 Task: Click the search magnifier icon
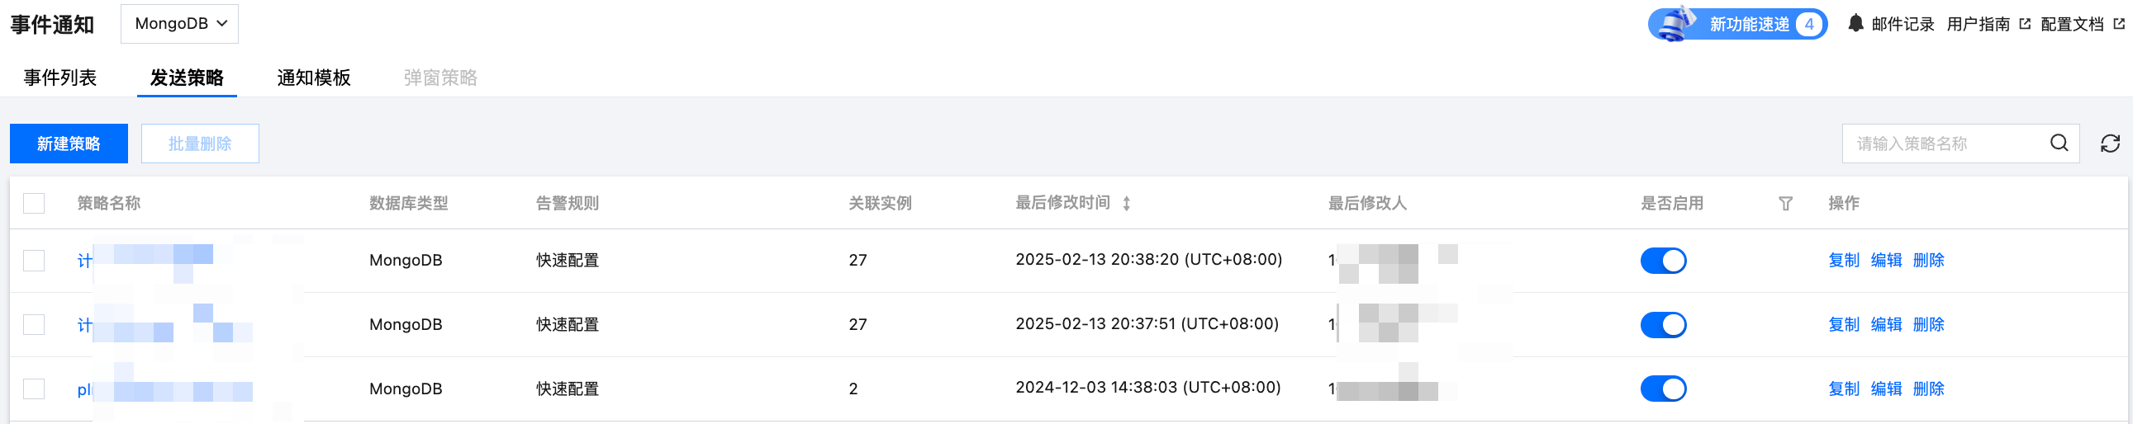(2059, 143)
